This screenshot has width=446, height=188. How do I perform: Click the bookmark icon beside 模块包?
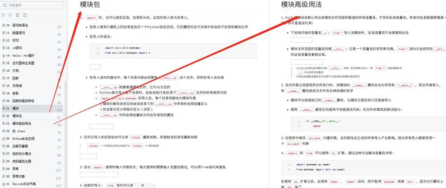3,116
